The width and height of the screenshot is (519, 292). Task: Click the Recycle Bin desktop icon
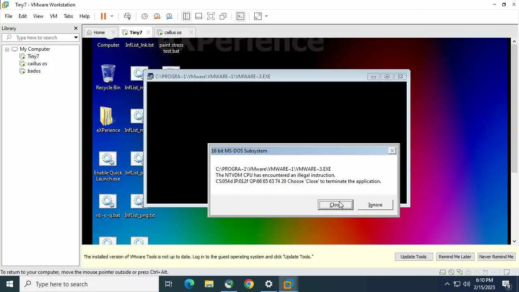click(108, 77)
